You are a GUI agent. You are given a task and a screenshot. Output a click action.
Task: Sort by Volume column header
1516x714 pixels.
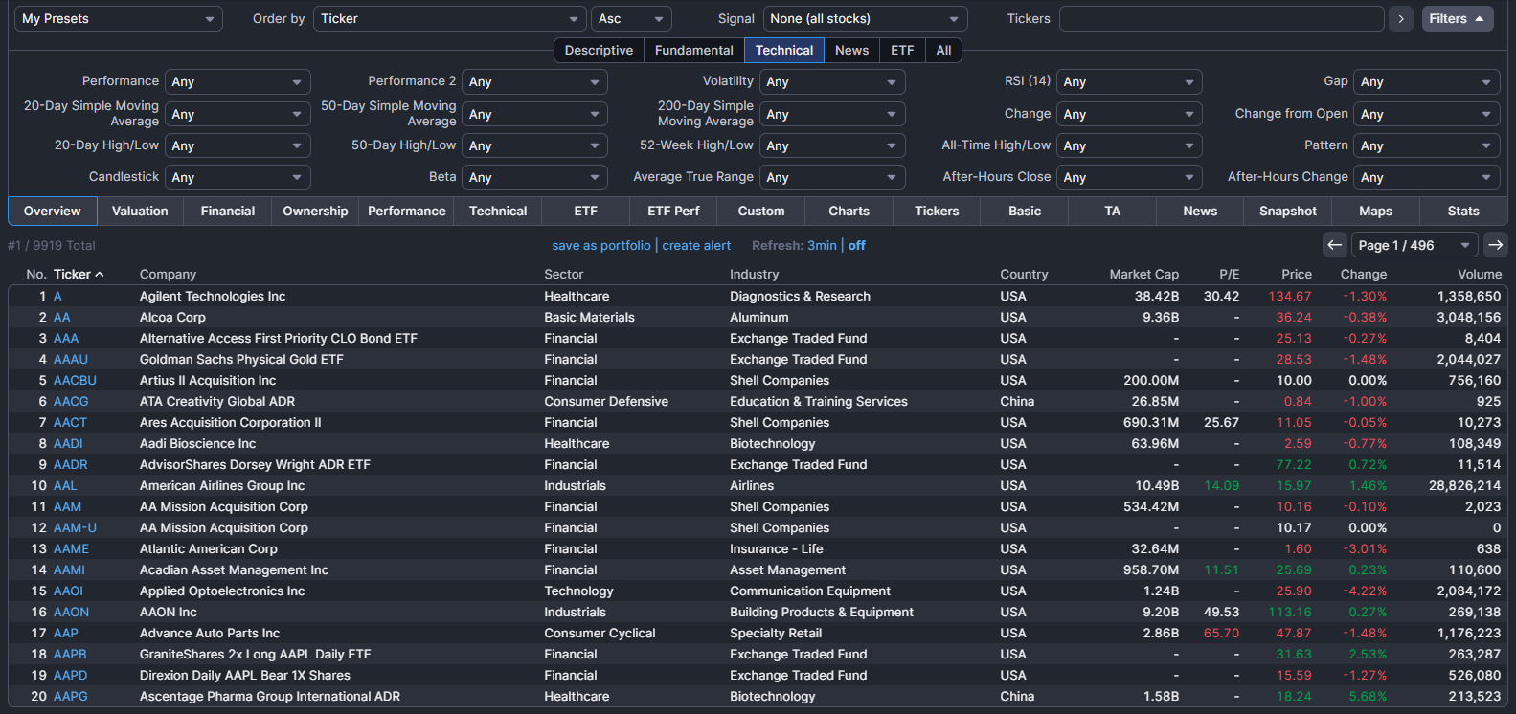coord(1479,275)
